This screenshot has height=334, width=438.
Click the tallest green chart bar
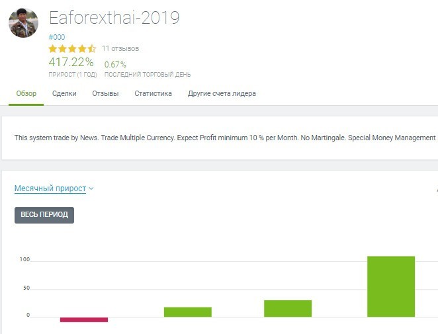coord(391,286)
